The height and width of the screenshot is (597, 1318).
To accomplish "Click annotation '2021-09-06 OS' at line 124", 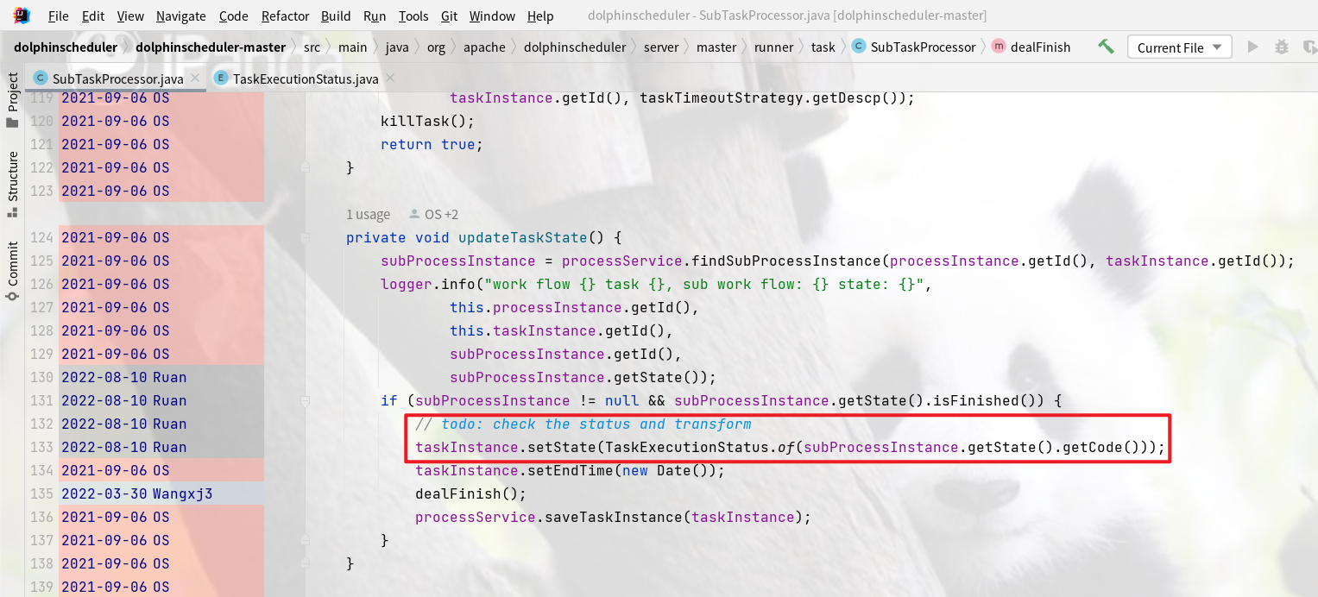I will pos(116,237).
